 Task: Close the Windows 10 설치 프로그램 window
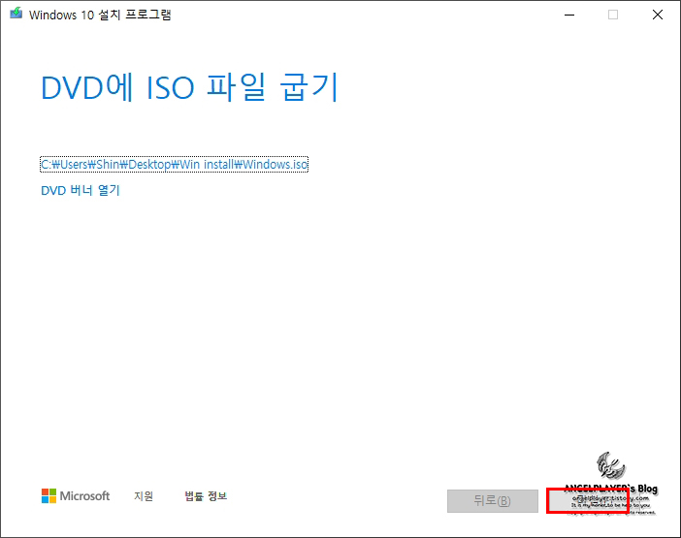coord(658,15)
